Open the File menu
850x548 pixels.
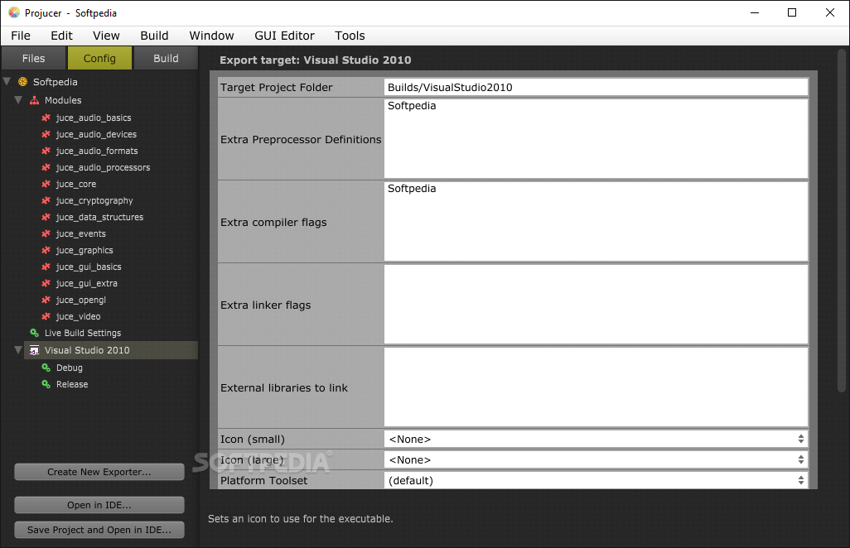[21, 36]
